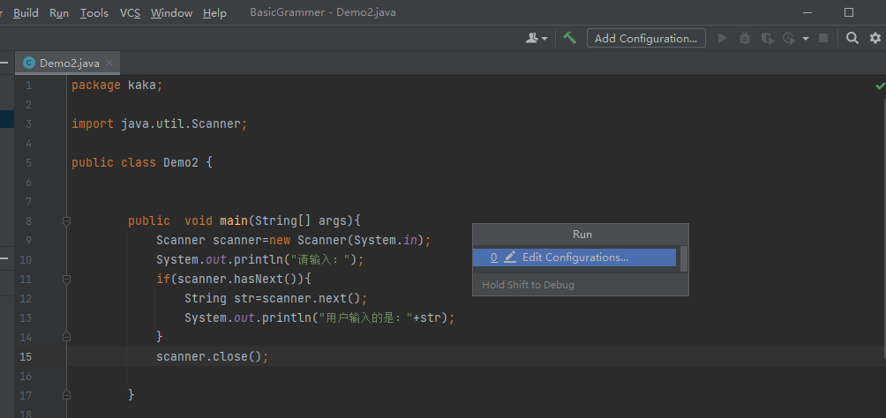Collapse the main method fold marker
Viewport: 886px width, 418px height.
[x=66, y=220]
